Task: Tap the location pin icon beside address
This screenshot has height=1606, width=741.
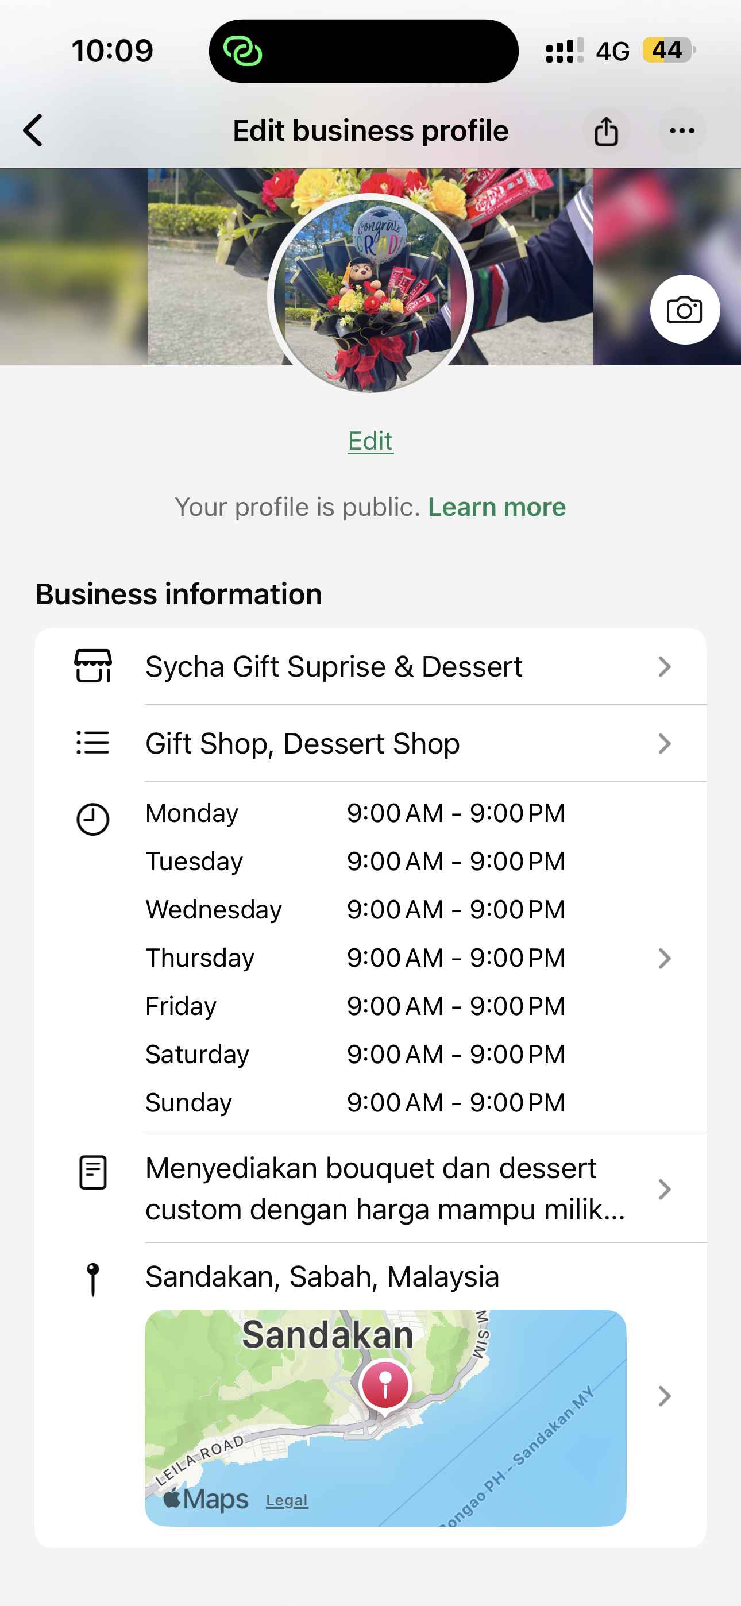Action: click(x=93, y=1279)
